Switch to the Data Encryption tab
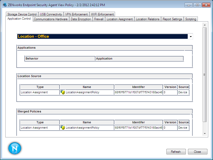Viewport: 213px width, 160px height. [x=81, y=19]
